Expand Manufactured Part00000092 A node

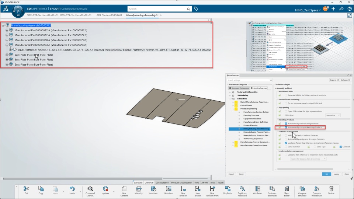(7, 30)
